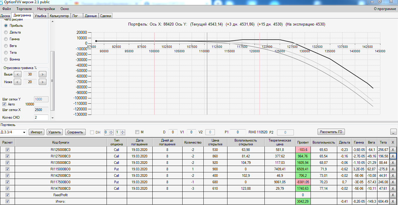Viewport: 398px width, 205px height.
Task: Click the V1 value field
Action: (x=191, y=132)
